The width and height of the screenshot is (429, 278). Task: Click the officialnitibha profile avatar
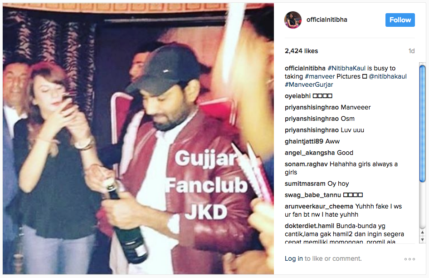click(x=293, y=20)
